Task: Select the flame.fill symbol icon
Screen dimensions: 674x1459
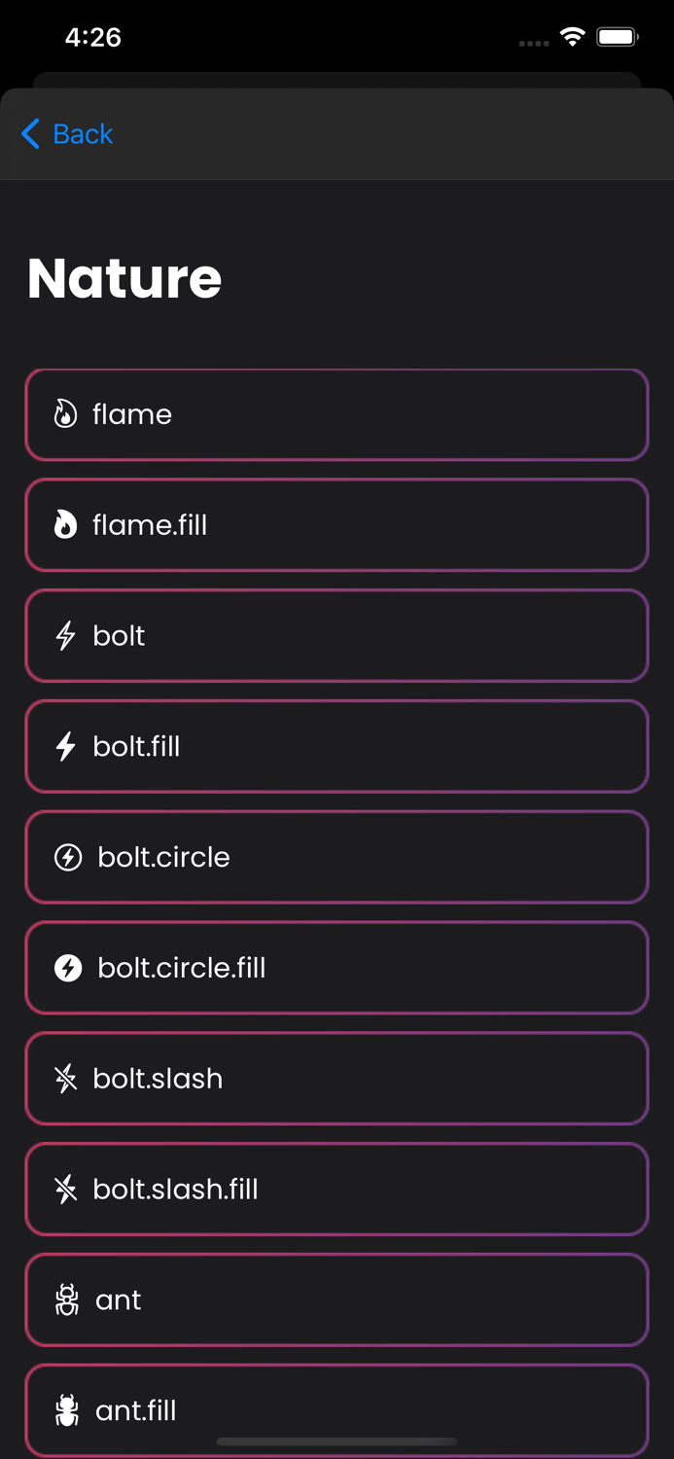Action: [64, 524]
